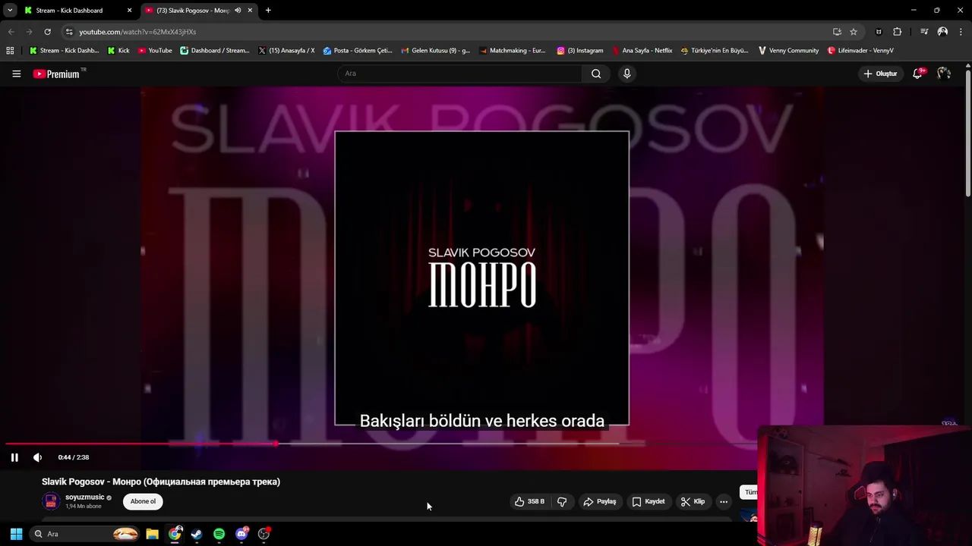Pause the video with the pause icon
Viewport: 972px width, 546px height.
[x=14, y=457]
